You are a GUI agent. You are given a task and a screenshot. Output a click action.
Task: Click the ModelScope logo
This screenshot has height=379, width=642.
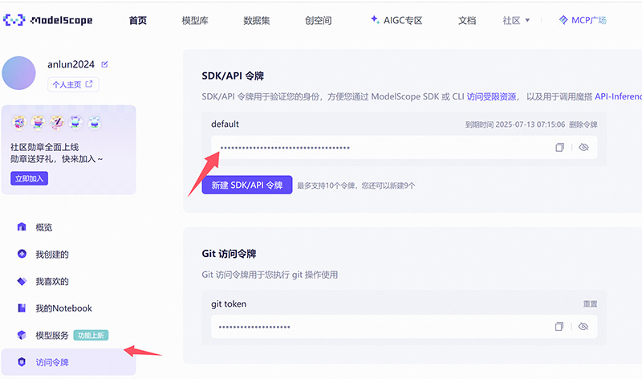coord(47,19)
